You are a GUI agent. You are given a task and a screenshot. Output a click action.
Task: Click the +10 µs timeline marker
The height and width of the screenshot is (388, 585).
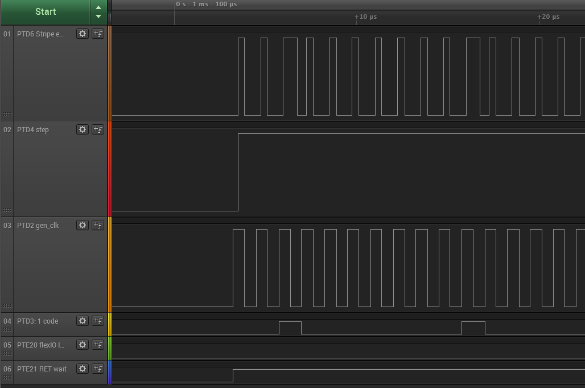coord(365,17)
